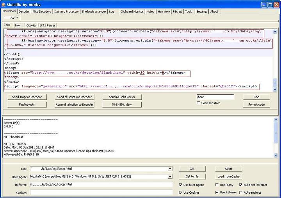Screen dimensions: 281x198
Task: Toggle Auto-set Referrer checkbox
Action: [241, 185]
